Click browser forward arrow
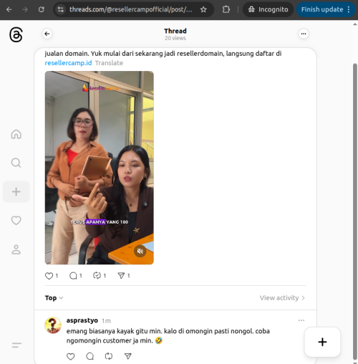Screen dimensions: 358x364 pos(25,9)
